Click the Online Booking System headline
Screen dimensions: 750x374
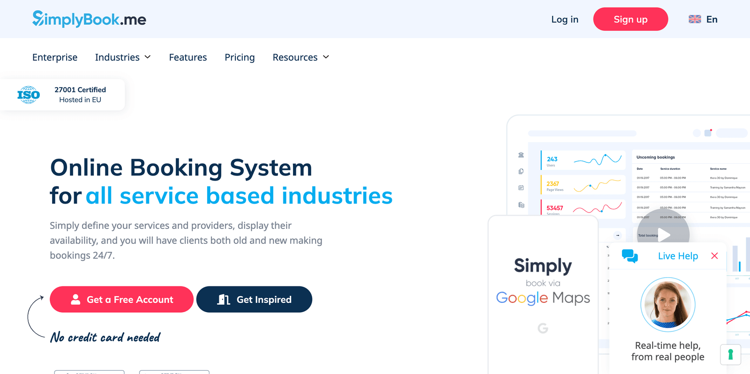click(181, 168)
